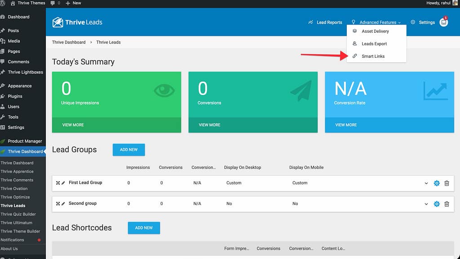Open comments bubble in admin bar
The height and width of the screenshot is (259, 460).
pos(55,3)
